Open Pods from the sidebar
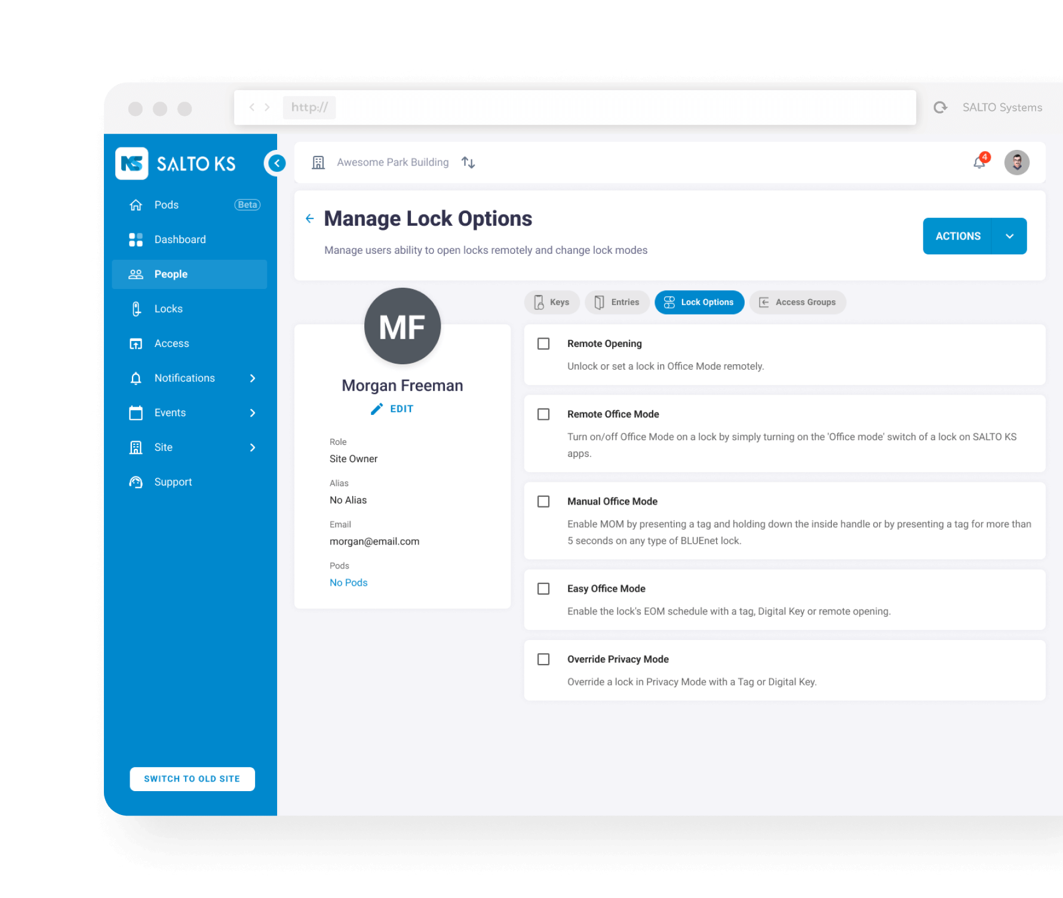 click(166, 205)
